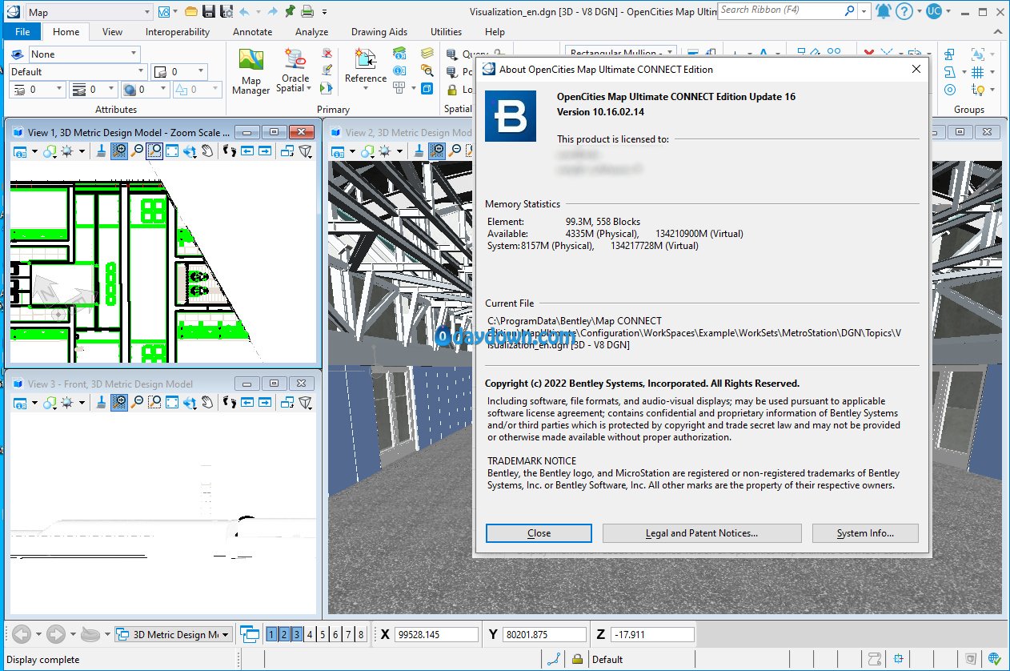Open the UC user account button
This screenshot has height=671, width=1010.
point(934,11)
